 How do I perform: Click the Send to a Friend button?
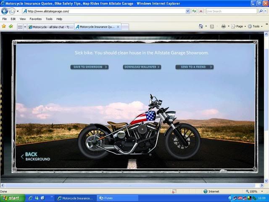[194, 67]
